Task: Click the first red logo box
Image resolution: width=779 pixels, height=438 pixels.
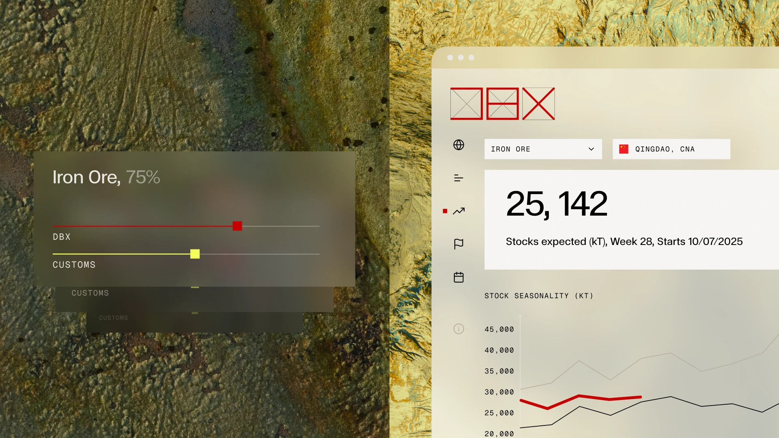Action: pyautogui.click(x=466, y=104)
